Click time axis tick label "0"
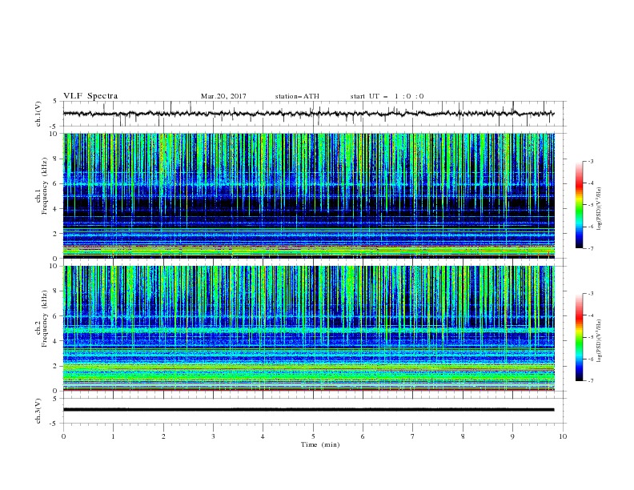The width and height of the screenshot is (634, 490). (63, 436)
